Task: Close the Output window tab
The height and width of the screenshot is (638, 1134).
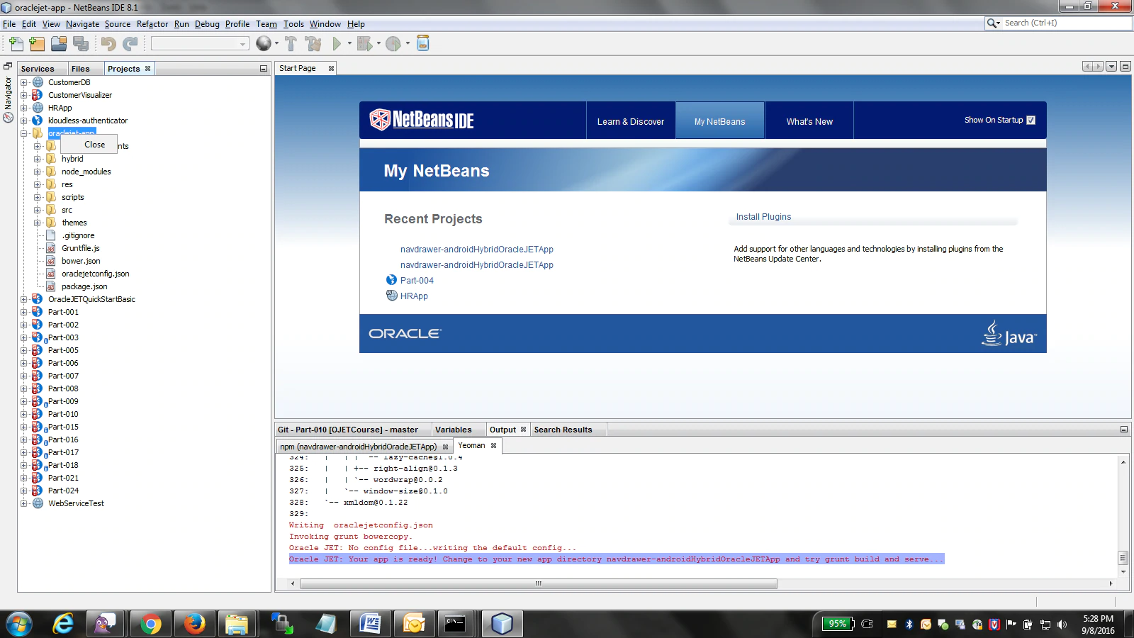Action: tap(523, 430)
